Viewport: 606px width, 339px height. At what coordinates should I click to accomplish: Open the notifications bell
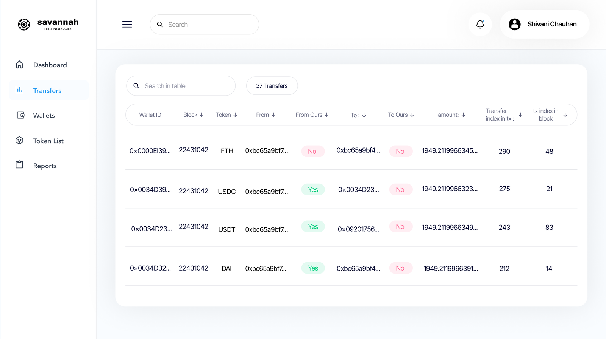point(480,25)
